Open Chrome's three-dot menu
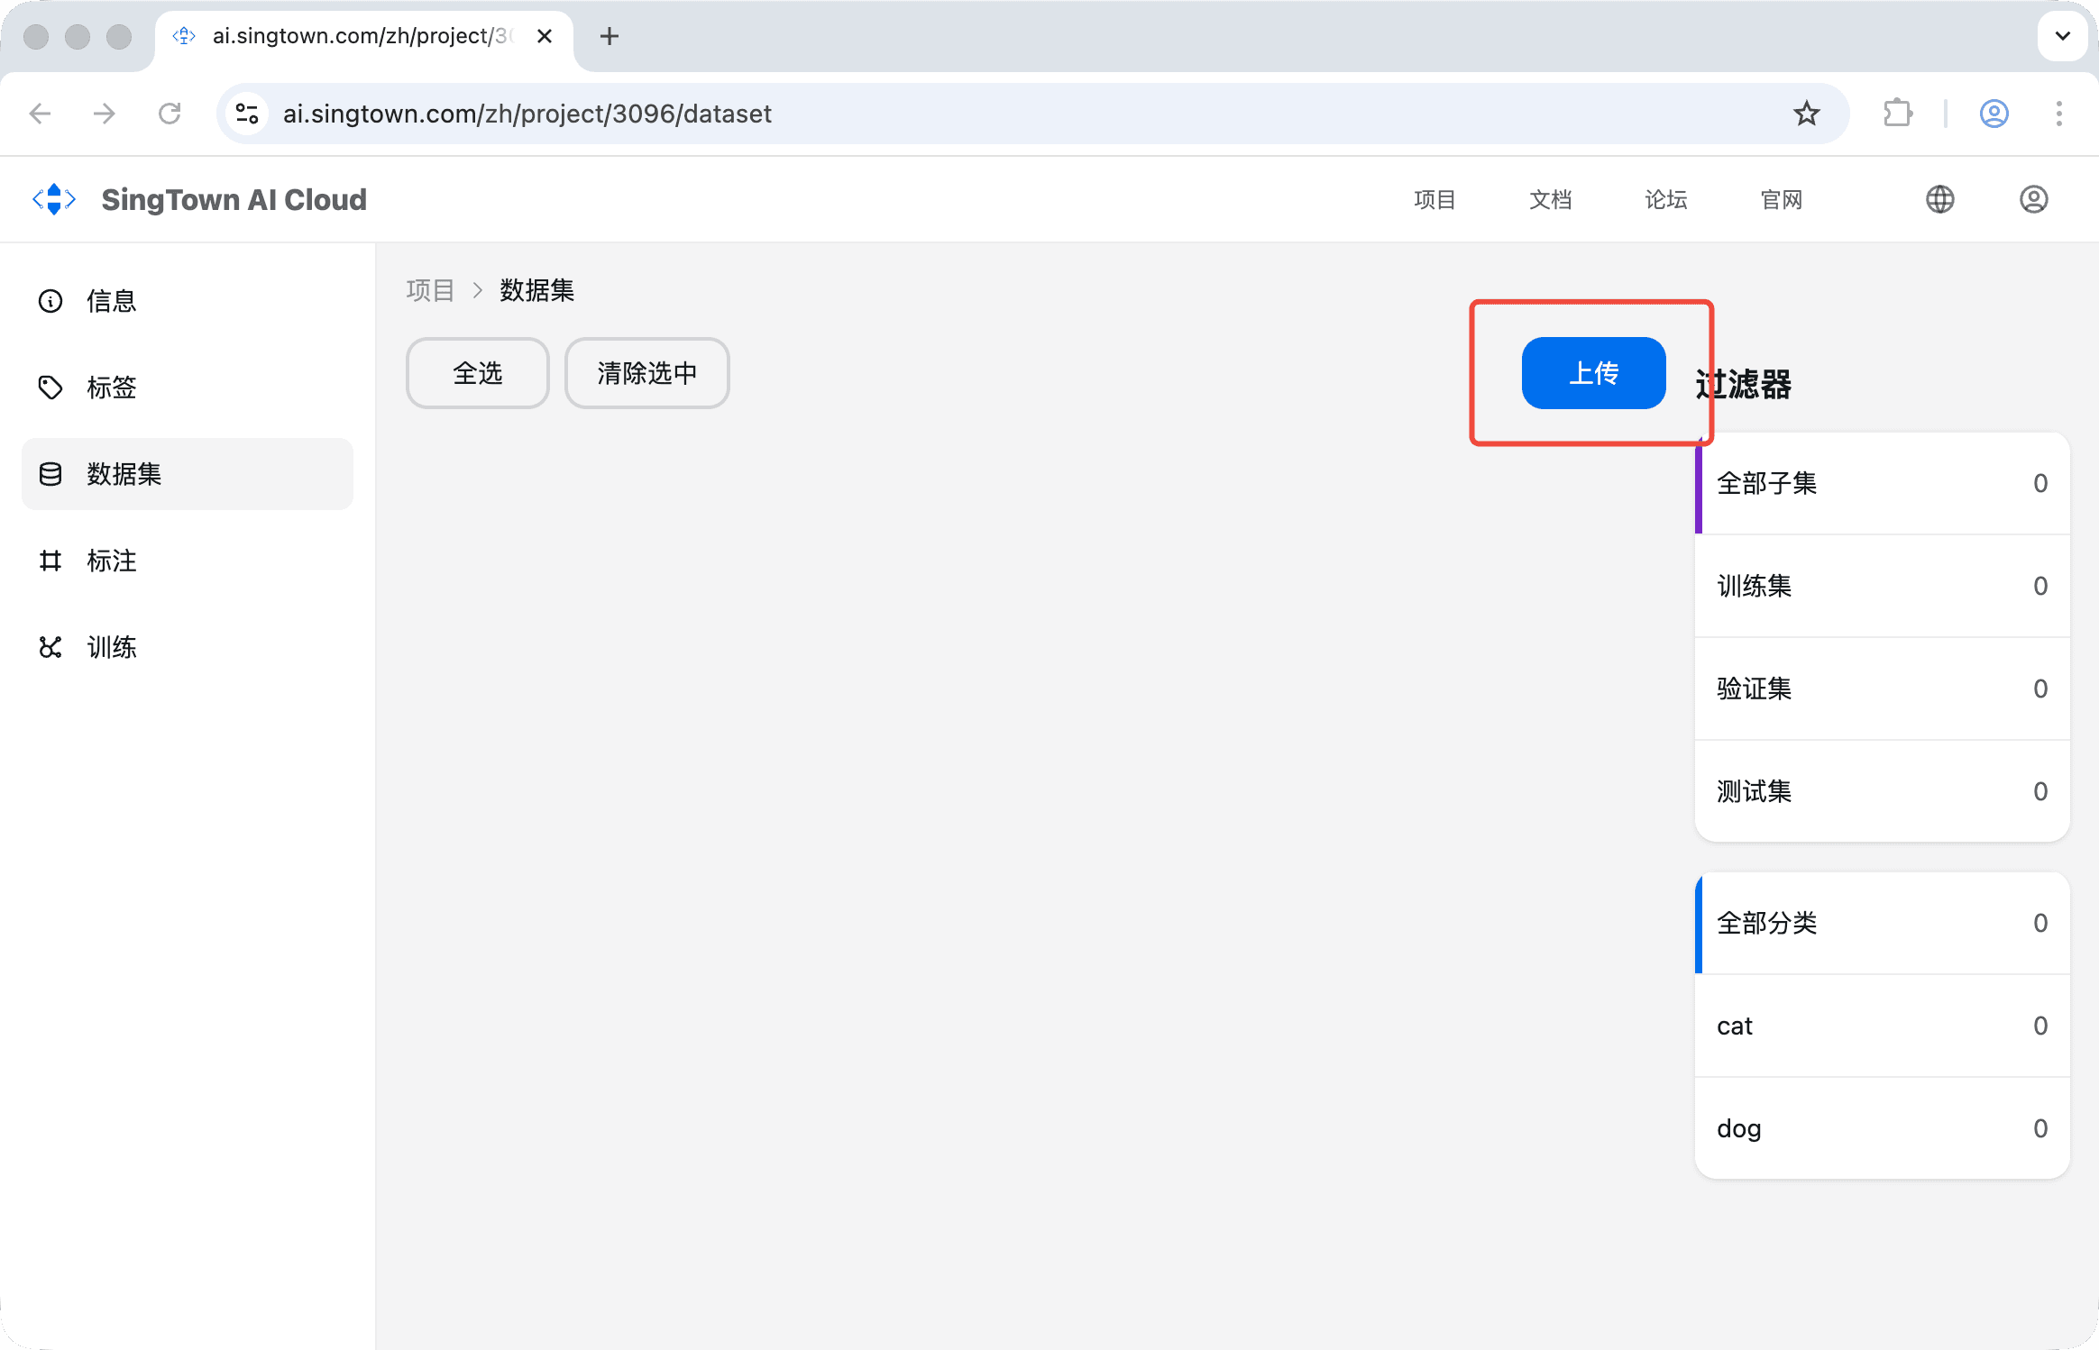 click(2058, 114)
